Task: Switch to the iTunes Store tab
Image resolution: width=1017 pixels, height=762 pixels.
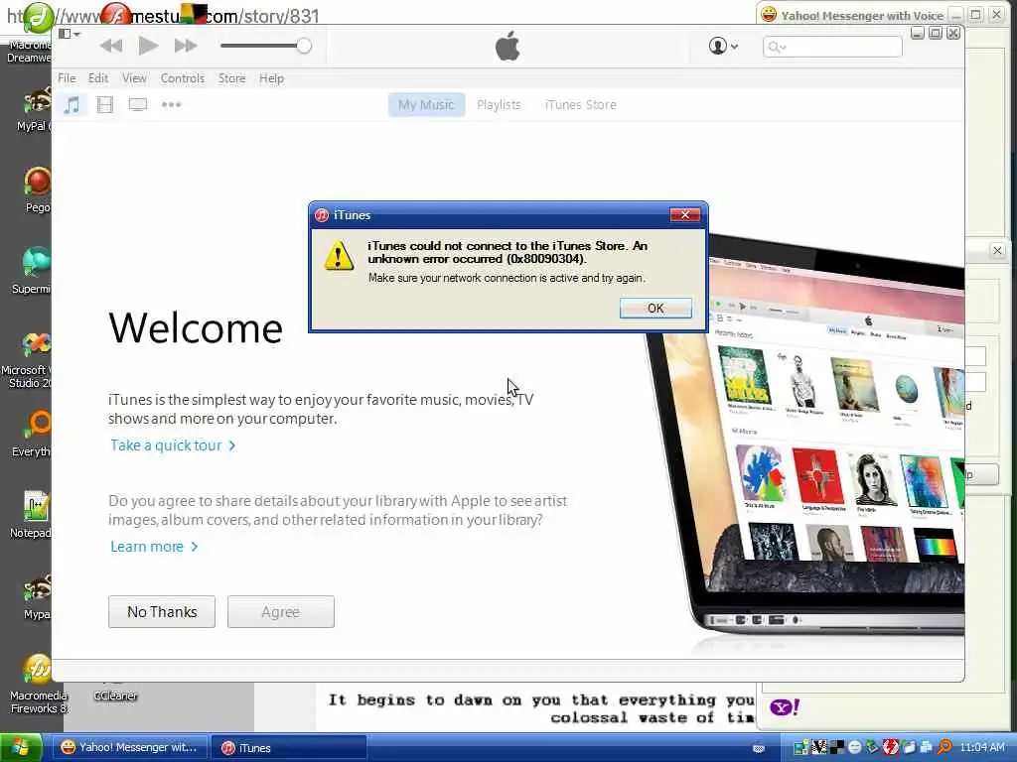Action: pyautogui.click(x=580, y=105)
